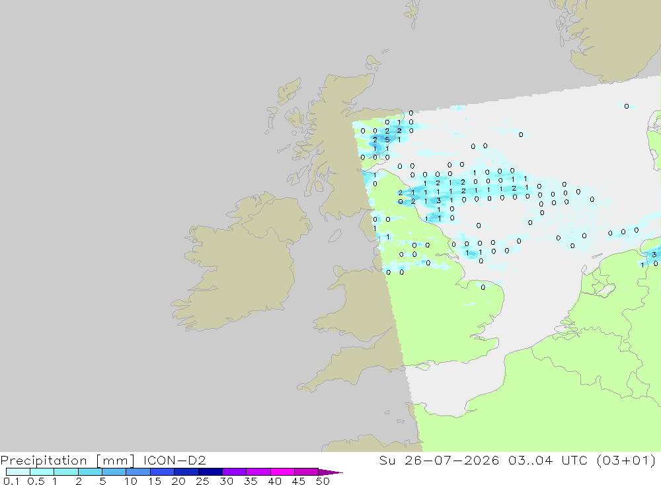Click the 2–5 mm legend swatch
The image size is (661, 485).
(x=90, y=472)
